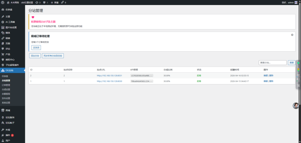
Task: Click the 添加分站 button
Action: click(35, 56)
